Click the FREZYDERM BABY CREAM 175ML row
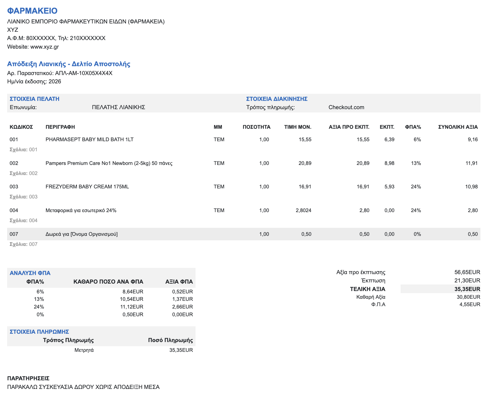 87,187
